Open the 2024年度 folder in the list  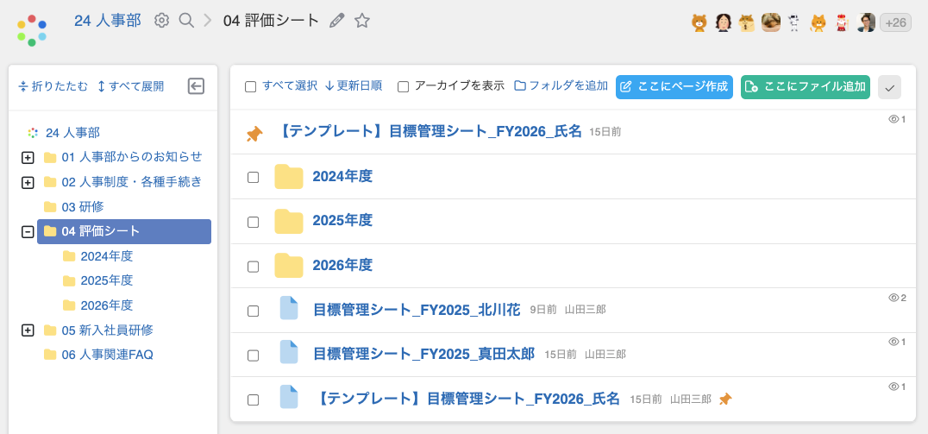pos(342,176)
